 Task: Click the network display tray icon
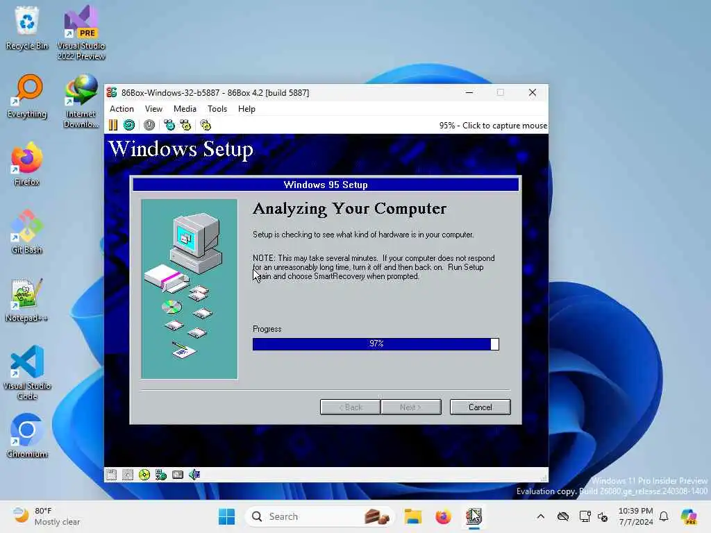pyautogui.click(x=585, y=516)
